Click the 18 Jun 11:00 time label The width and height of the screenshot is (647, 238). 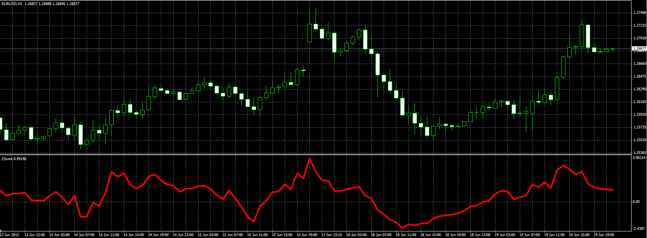pos(406,235)
